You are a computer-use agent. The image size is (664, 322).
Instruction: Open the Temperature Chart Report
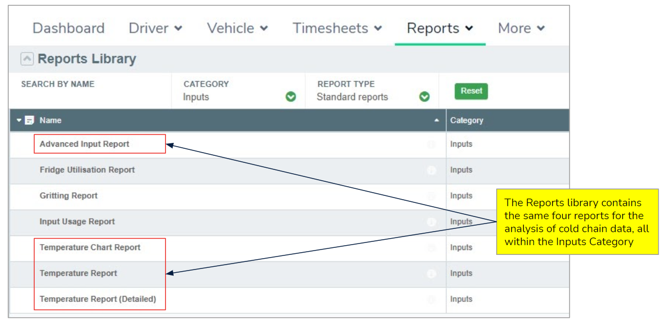(x=90, y=247)
